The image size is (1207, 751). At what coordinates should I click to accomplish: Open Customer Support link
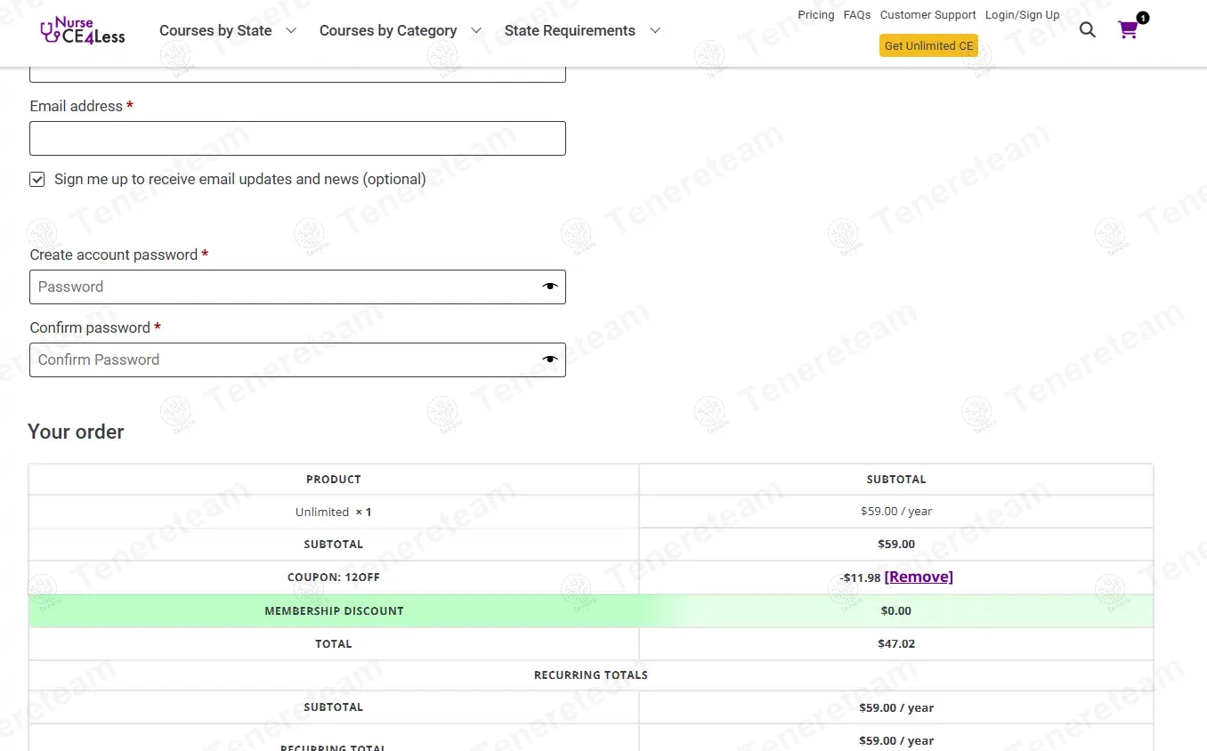(928, 15)
